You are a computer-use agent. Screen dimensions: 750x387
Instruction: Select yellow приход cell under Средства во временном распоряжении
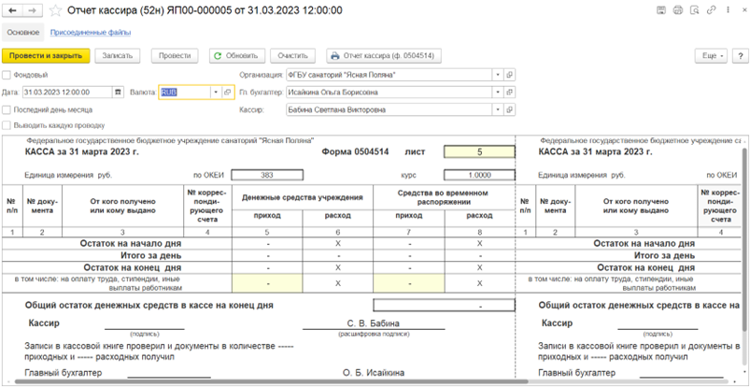tap(409, 283)
